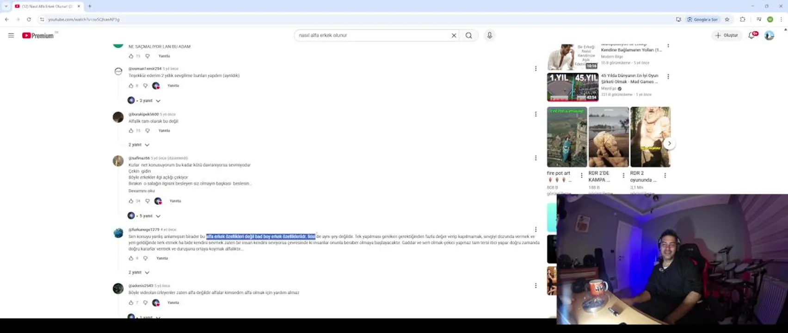
Task: Open the "RDR 2'DE KAMPA" Shorts thumbnail
Action: pos(609,137)
